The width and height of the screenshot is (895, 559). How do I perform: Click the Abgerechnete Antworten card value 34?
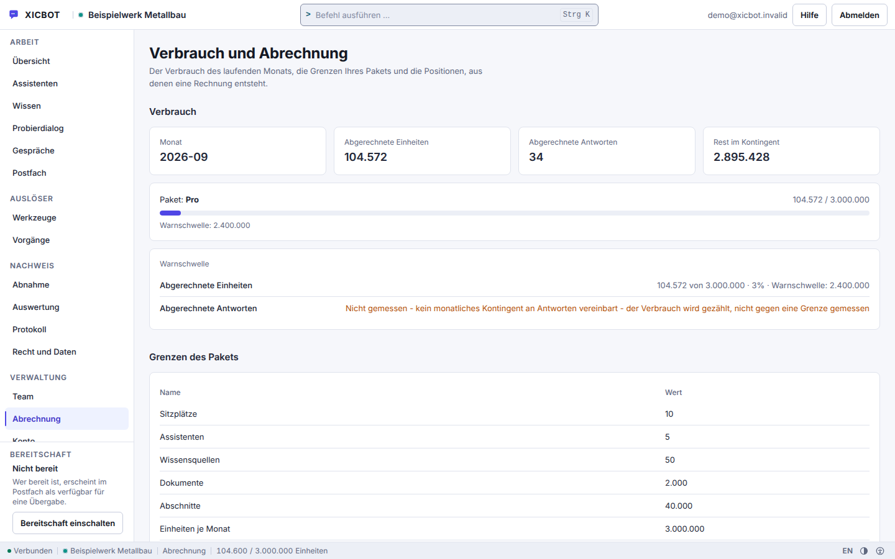click(x=536, y=157)
